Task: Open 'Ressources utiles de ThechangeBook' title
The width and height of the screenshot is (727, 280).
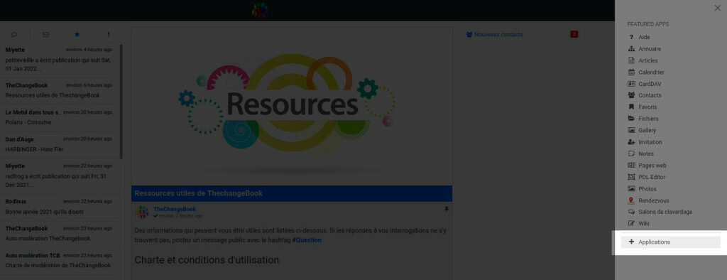Action: tap(199, 193)
